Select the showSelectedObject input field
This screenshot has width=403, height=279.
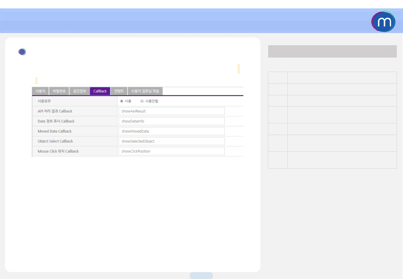tap(172, 141)
